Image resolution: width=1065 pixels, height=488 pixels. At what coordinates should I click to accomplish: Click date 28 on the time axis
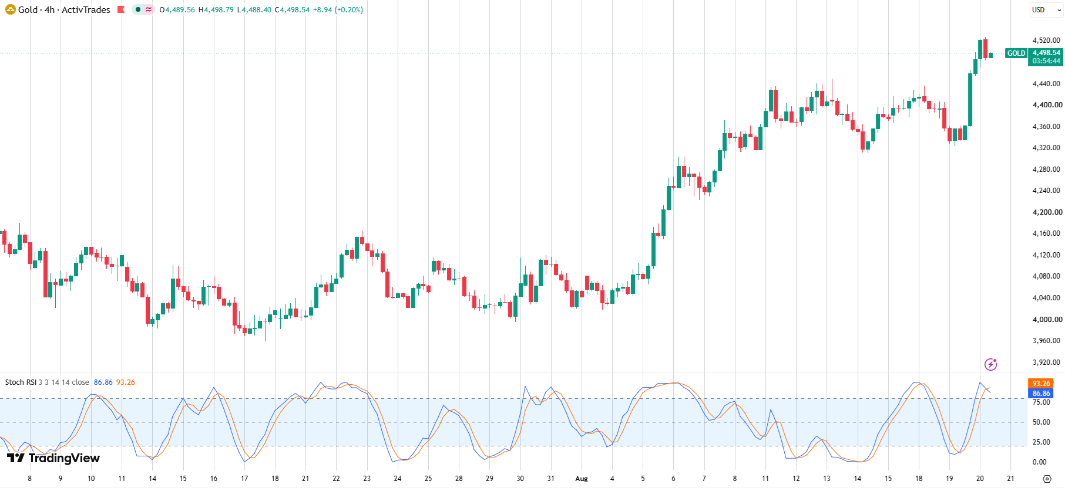459,479
